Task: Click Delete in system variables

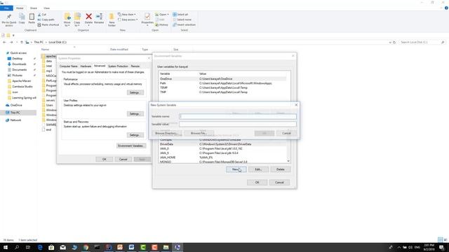Action: pyautogui.click(x=281, y=169)
